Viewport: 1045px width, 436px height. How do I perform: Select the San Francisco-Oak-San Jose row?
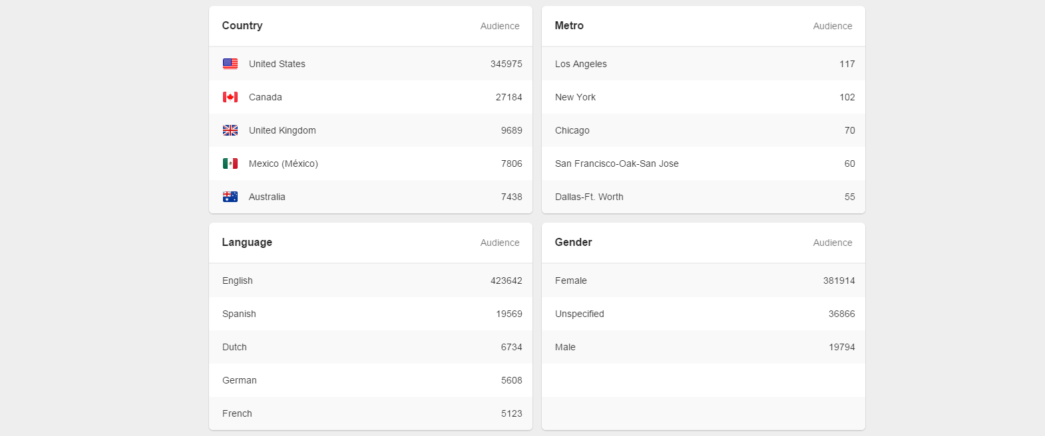click(x=703, y=163)
